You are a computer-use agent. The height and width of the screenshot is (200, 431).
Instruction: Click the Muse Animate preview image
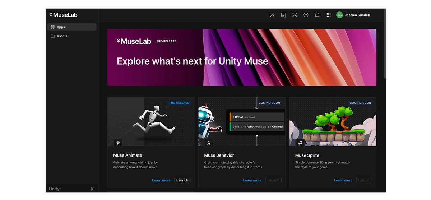click(x=151, y=122)
